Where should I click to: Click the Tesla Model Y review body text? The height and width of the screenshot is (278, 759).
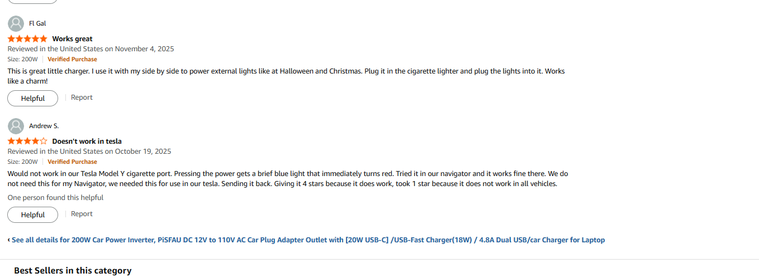coord(287,179)
